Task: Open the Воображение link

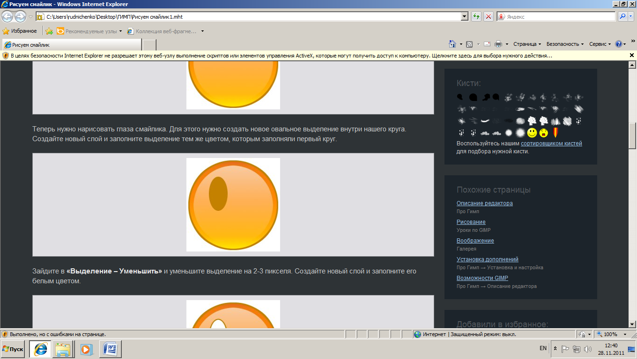Action: [x=475, y=241]
